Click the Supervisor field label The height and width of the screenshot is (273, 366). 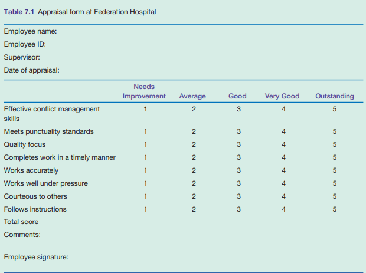22,58
